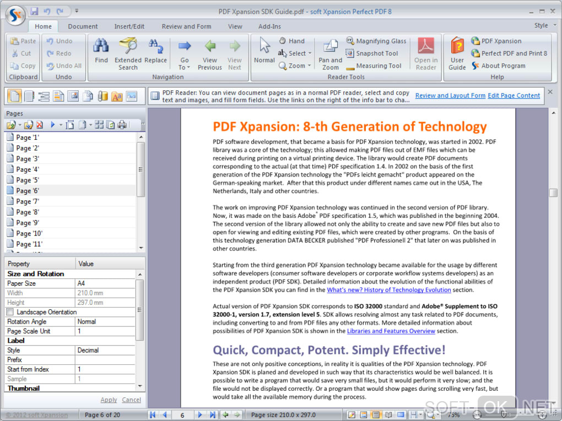The height and width of the screenshot is (421, 562).
Task: Click the Replace icon
Action: [155, 46]
